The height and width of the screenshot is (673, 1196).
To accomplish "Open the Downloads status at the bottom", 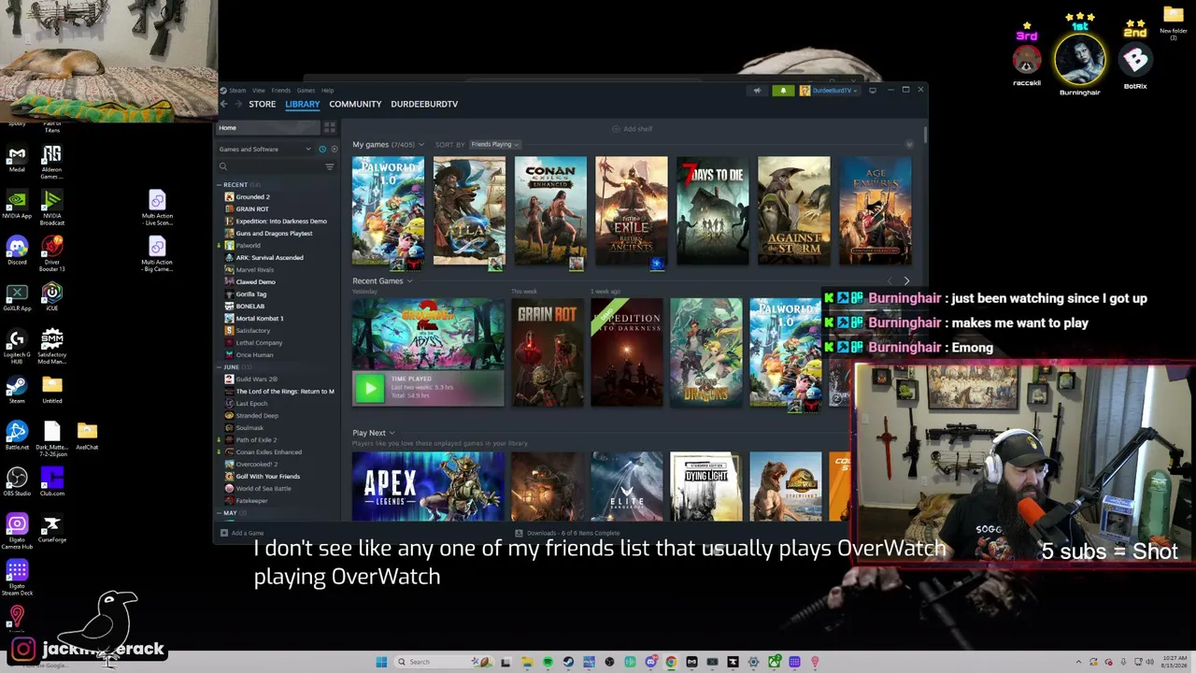I will tap(568, 533).
